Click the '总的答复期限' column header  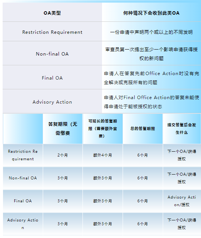(142, 128)
